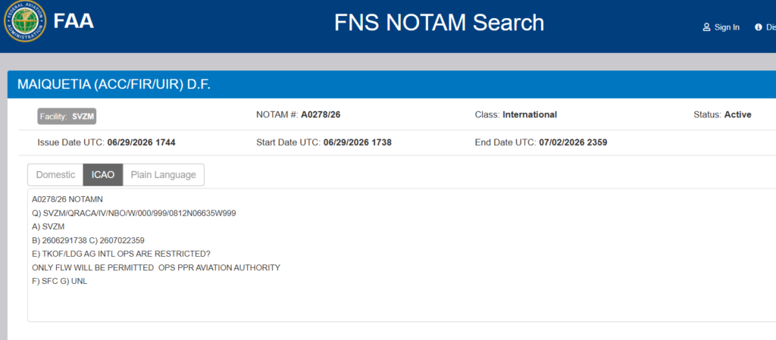The width and height of the screenshot is (776, 340).
Task: Click the Q) SVZM/QRACA qualifier line
Action: 133,213
